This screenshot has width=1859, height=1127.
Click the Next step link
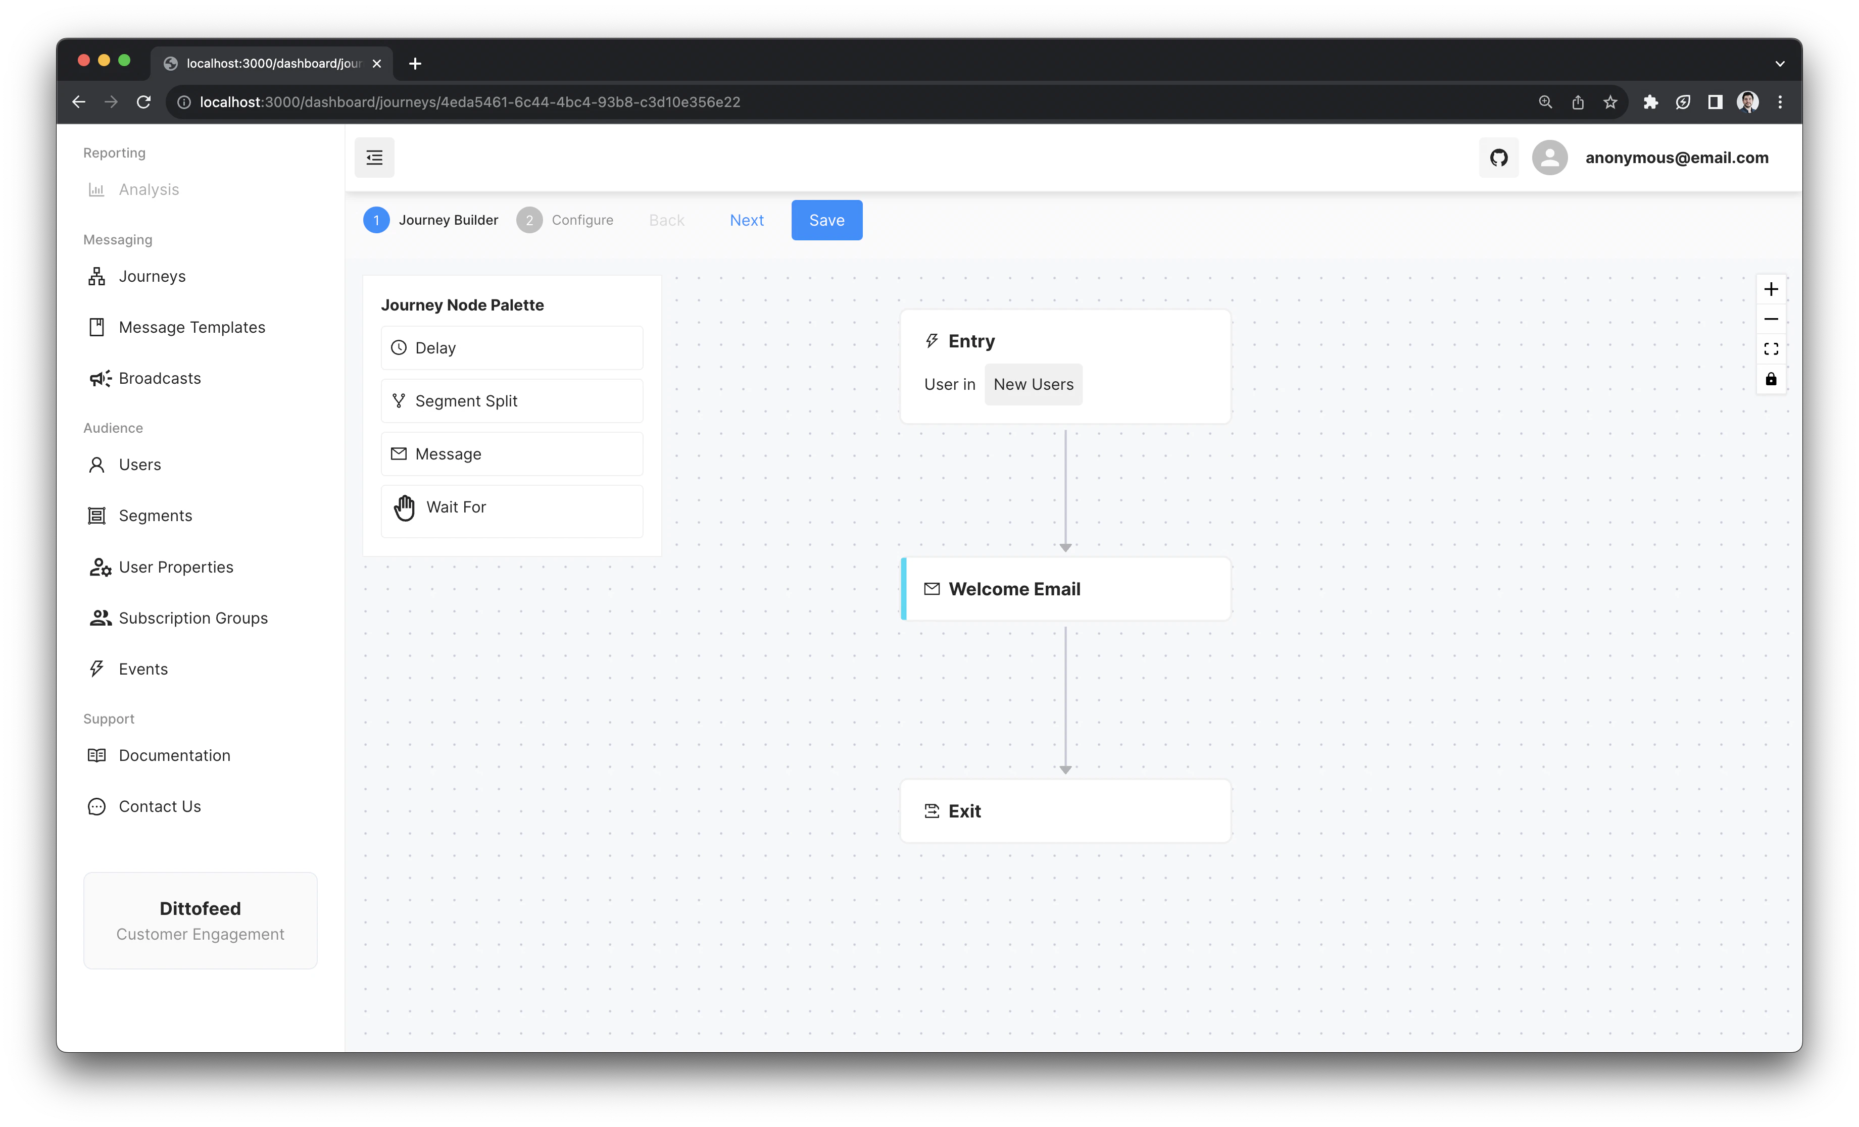[x=746, y=220]
